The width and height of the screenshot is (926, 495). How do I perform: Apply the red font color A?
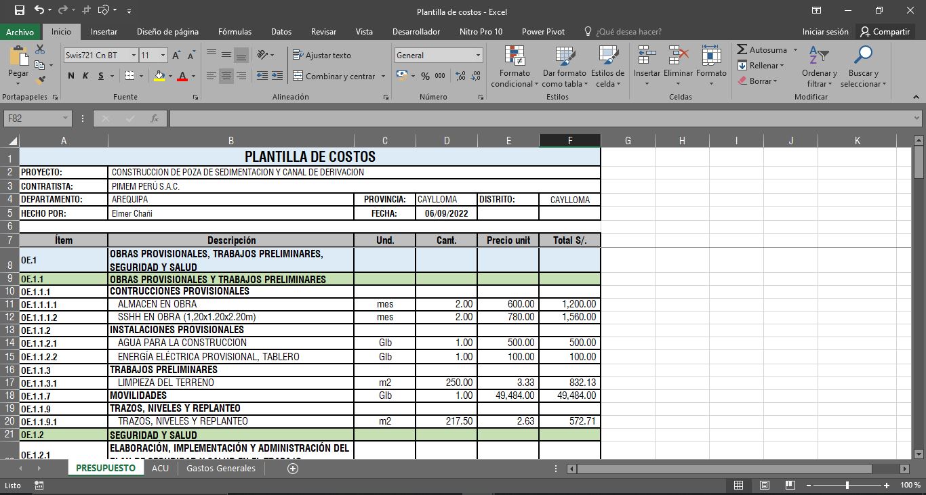pyautogui.click(x=182, y=76)
